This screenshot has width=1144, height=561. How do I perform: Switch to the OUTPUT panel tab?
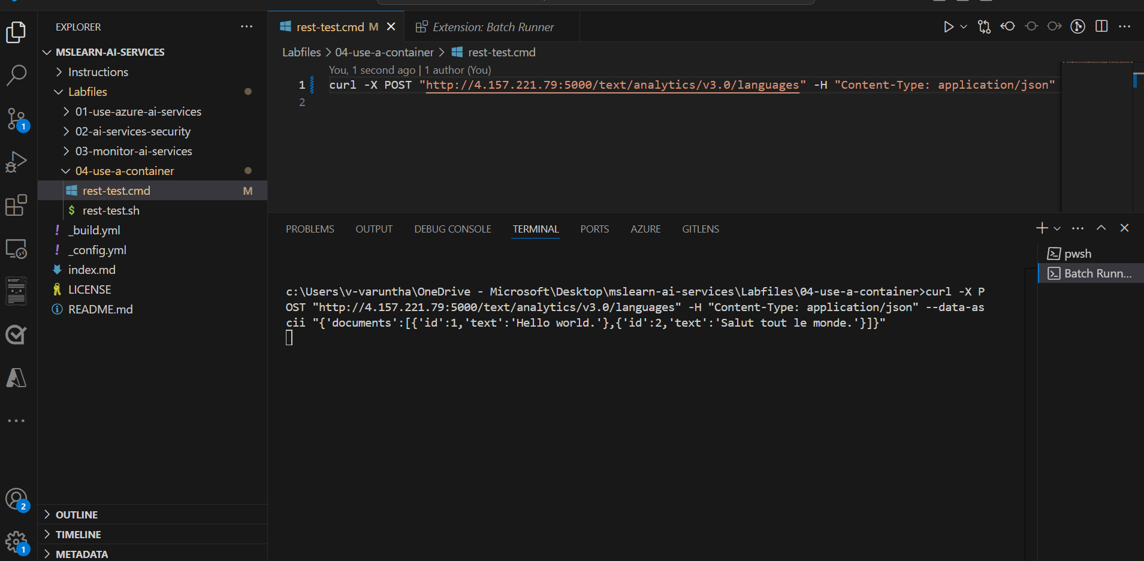point(374,229)
